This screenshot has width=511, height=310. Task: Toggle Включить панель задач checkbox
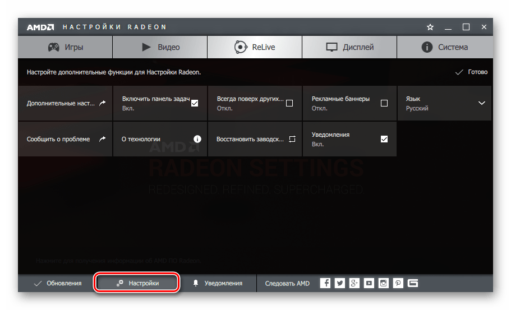click(x=195, y=103)
